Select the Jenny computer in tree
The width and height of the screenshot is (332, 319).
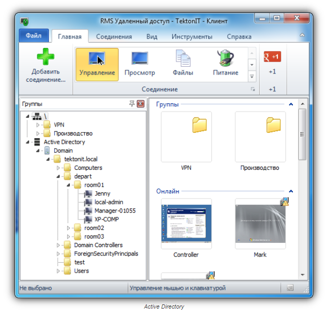(x=102, y=194)
